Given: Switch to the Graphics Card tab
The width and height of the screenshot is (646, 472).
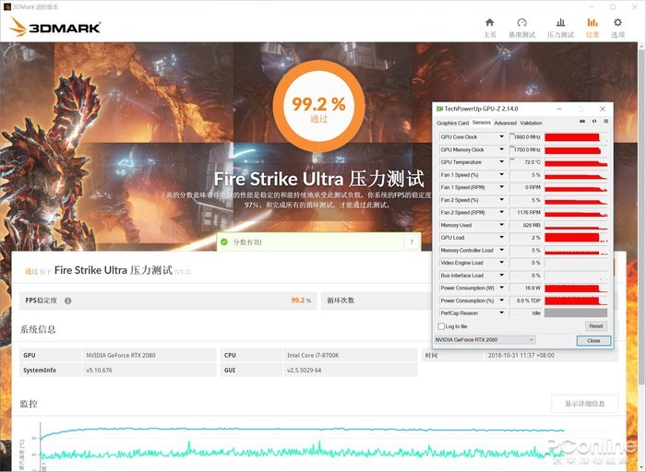Looking at the screenshot, I should coord(452,123).
